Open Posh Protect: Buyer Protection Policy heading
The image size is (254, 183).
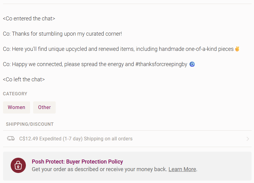pos(77,162)
